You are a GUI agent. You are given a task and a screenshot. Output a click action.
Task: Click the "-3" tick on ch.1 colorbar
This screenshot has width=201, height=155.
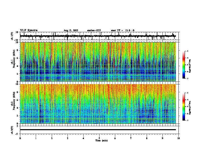coord(187,51)
